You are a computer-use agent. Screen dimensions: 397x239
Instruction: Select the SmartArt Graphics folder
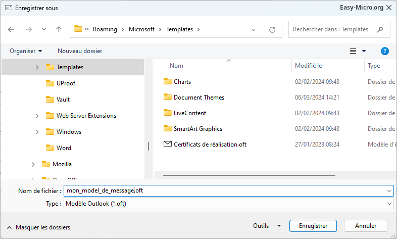click(198, 129)
